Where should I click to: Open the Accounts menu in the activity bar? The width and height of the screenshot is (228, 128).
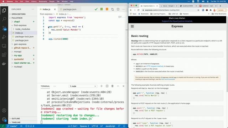[x=4, y=111]
